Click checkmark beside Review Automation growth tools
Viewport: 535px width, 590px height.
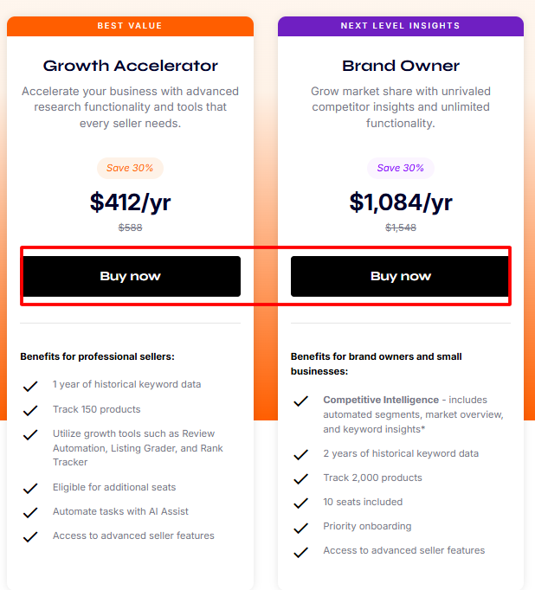tap(31, 434)
